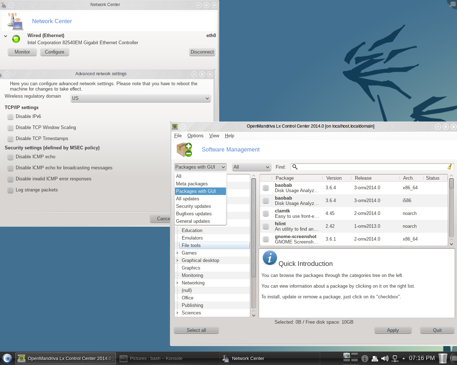The image size is (457, 365).
Task: Enable Log strange packets
Action: (11, 190)
